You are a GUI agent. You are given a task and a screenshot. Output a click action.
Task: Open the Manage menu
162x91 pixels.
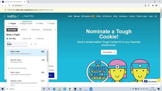tap(77, 16)
